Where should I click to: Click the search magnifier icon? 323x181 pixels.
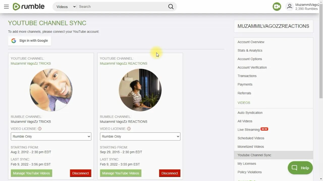(171, 7)
